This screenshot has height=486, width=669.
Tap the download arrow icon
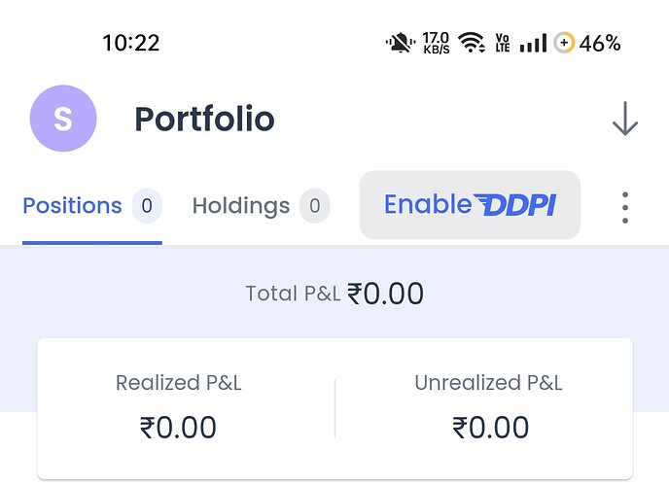tap(625, 119)
